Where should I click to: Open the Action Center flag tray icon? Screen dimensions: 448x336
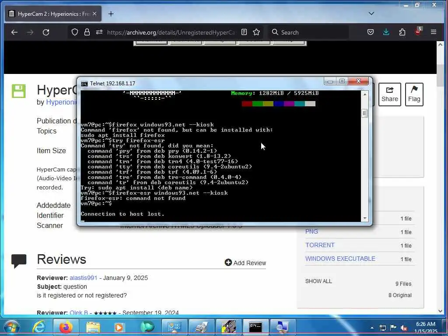coord(393,328)
